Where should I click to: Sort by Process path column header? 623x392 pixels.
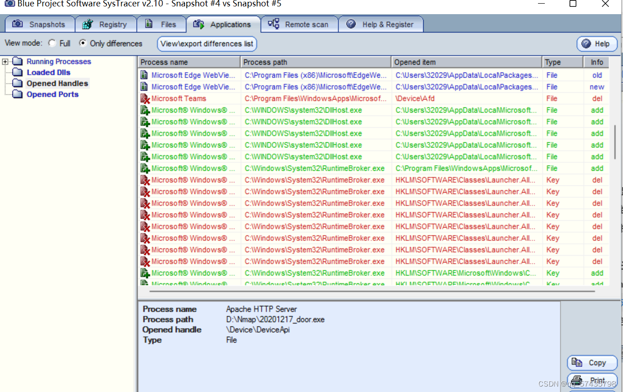click(316, 62)
